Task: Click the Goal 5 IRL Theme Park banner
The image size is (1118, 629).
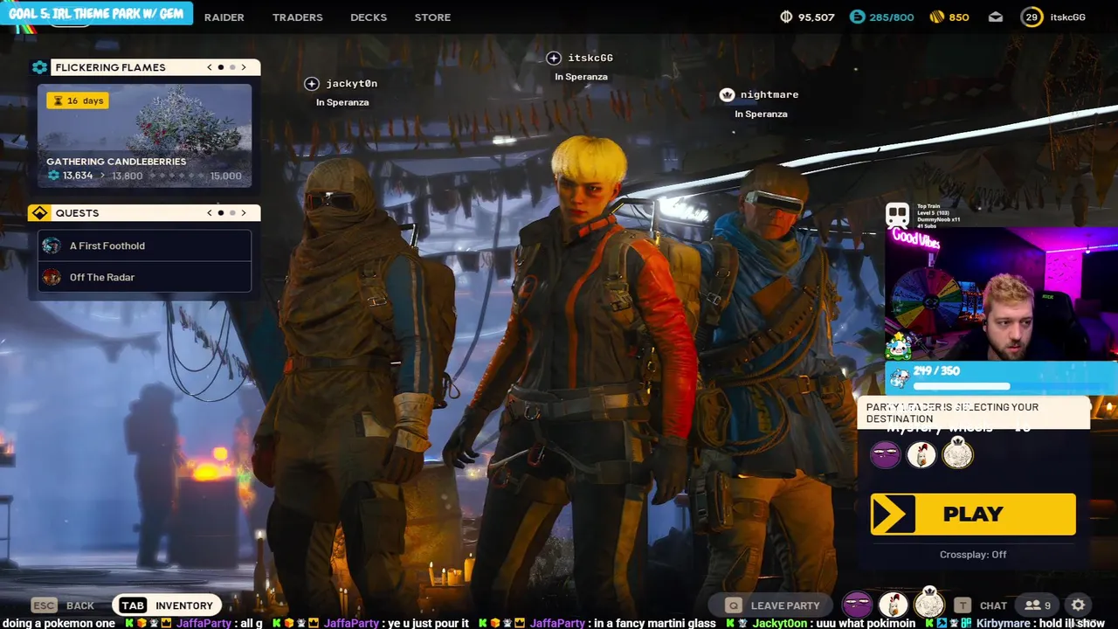Action: 97,14
